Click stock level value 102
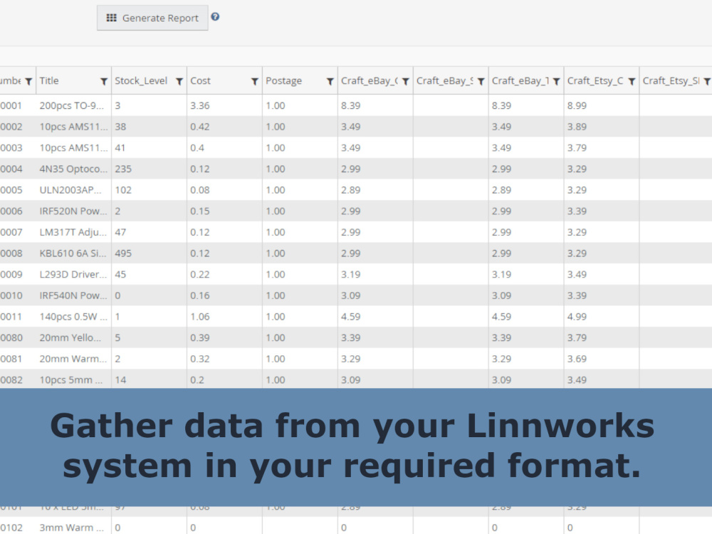 click(123, 190)
